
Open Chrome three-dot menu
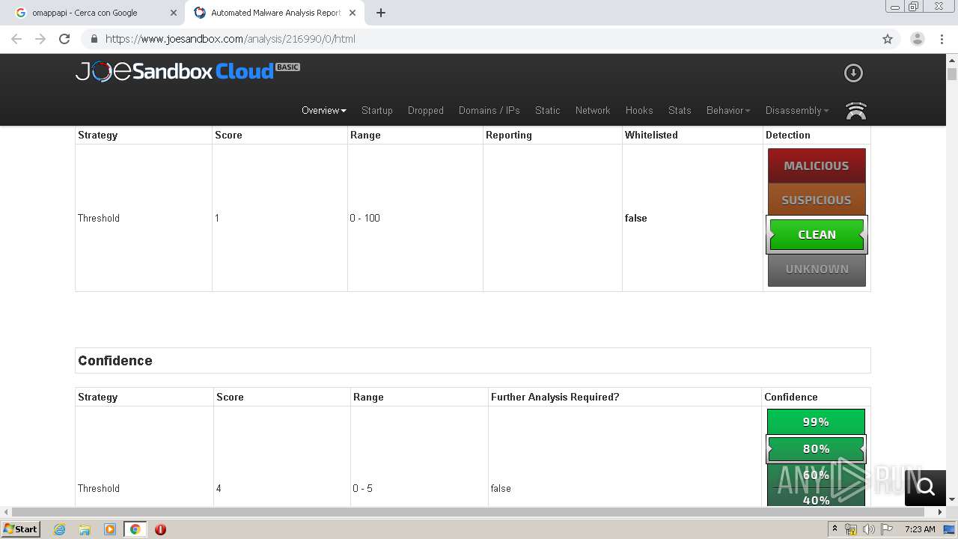[942, 39]
